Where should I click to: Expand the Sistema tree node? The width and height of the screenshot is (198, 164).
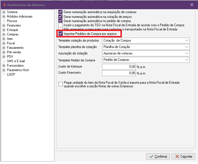tap(4, 12)
